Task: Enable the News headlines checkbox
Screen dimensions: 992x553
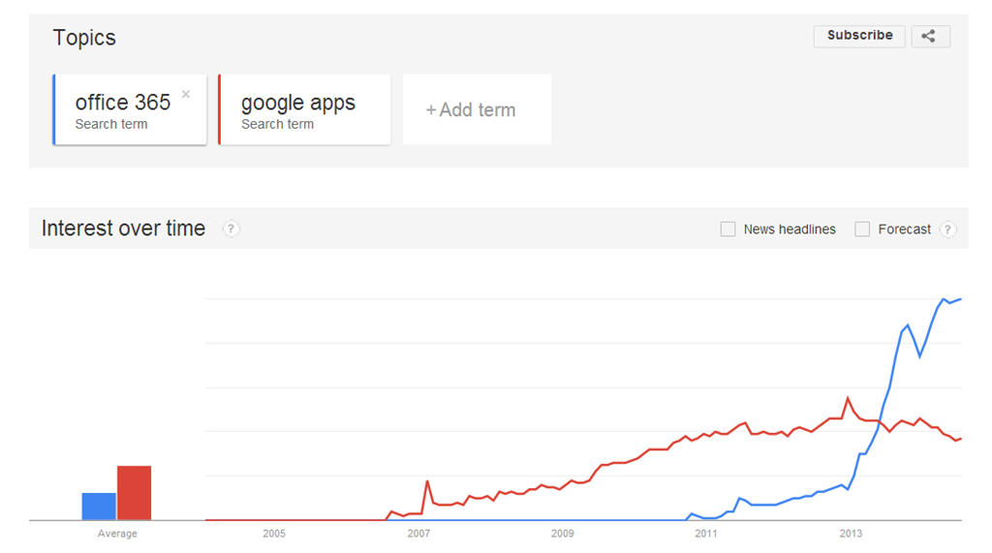Action: tap(728, 230)
